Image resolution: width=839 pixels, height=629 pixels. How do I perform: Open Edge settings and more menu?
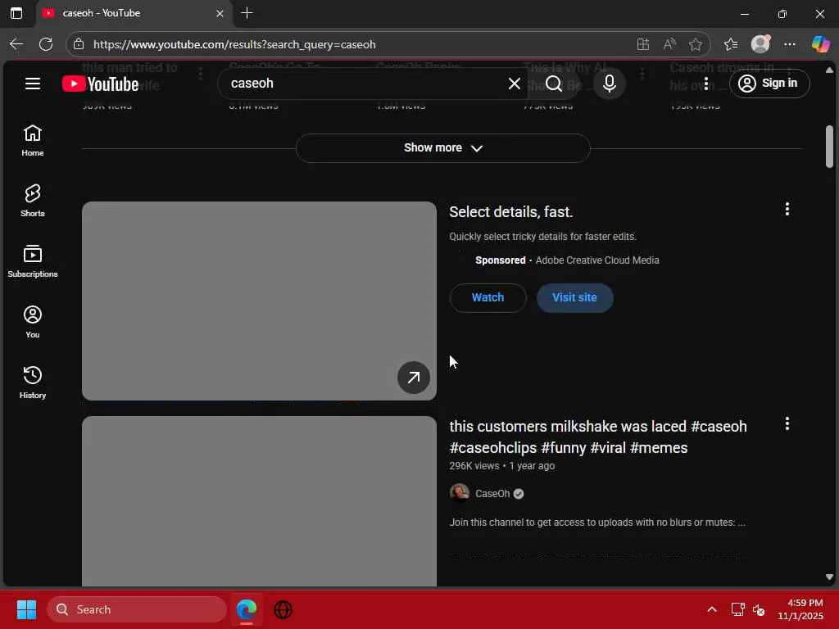pyautogui.click(x=790, y=44)
